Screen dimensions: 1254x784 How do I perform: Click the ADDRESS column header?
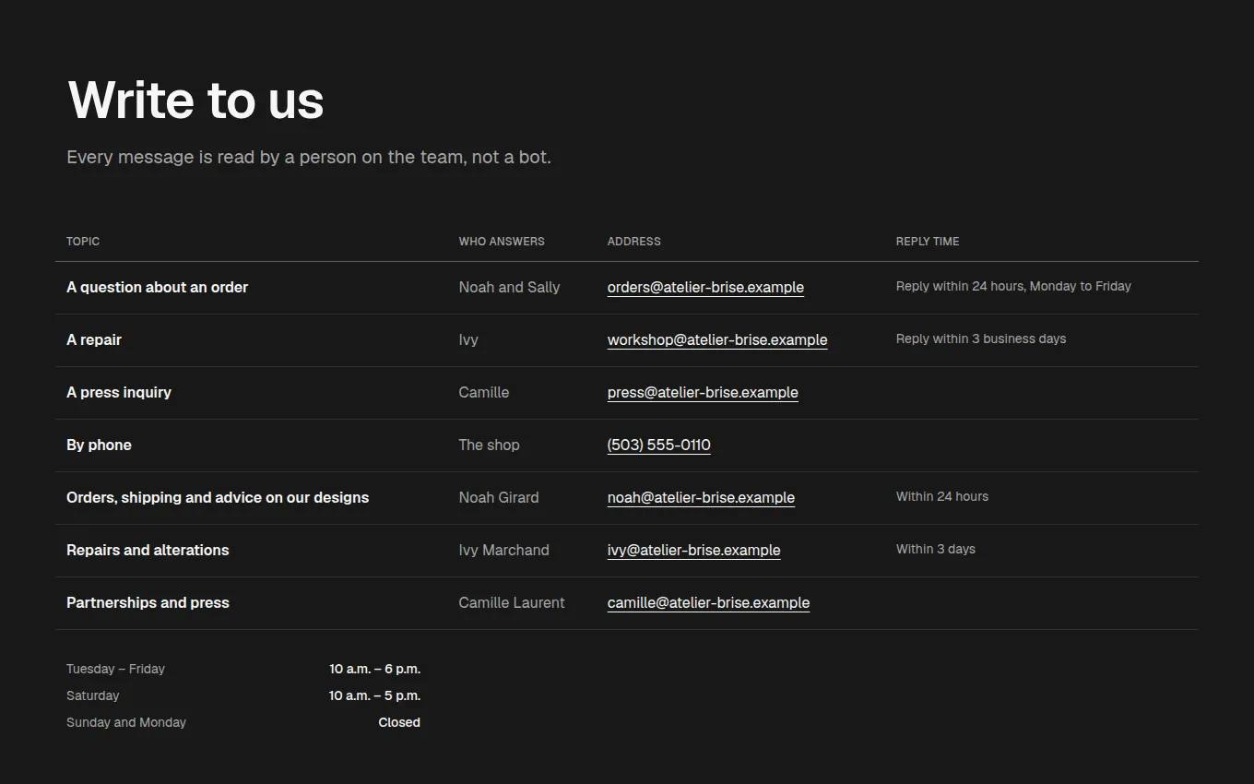634,242
